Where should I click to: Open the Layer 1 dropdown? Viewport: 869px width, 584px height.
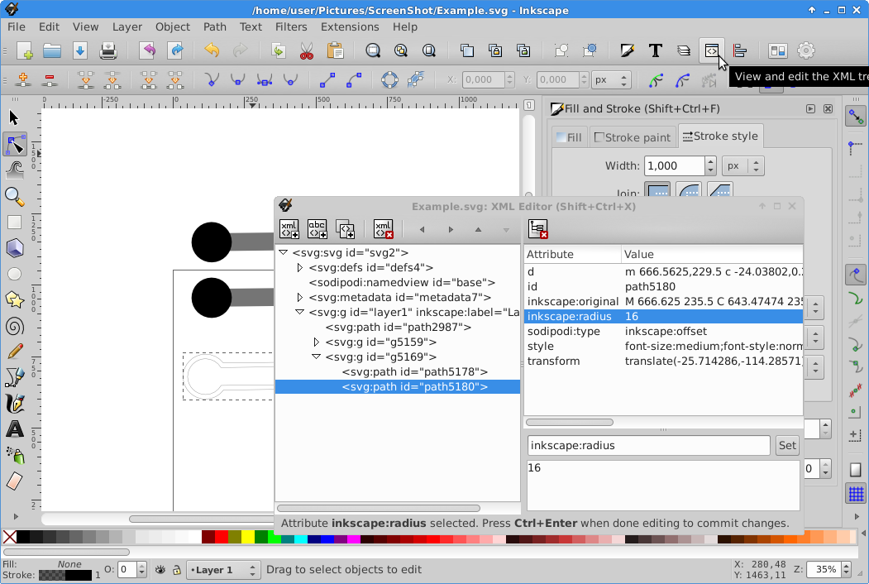click(223, 570)
